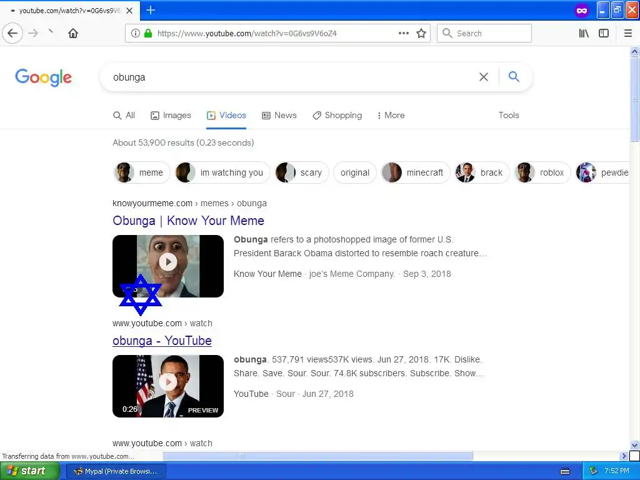Choose the roblox suggestion chip
640x480 pixels.
point(542,172)
